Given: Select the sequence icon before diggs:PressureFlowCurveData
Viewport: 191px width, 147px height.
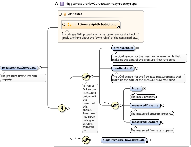Looking at the screenshot, I should pyautogui.click(x=86, y=140).
